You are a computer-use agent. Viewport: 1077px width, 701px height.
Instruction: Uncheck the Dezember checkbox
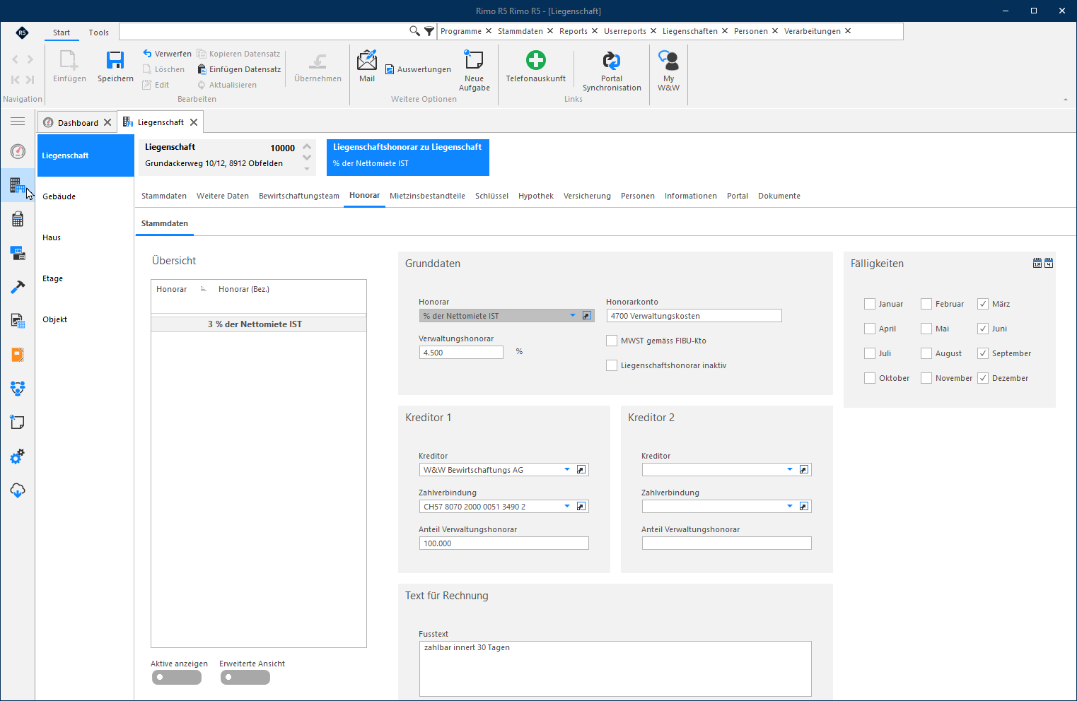(983, 378)
